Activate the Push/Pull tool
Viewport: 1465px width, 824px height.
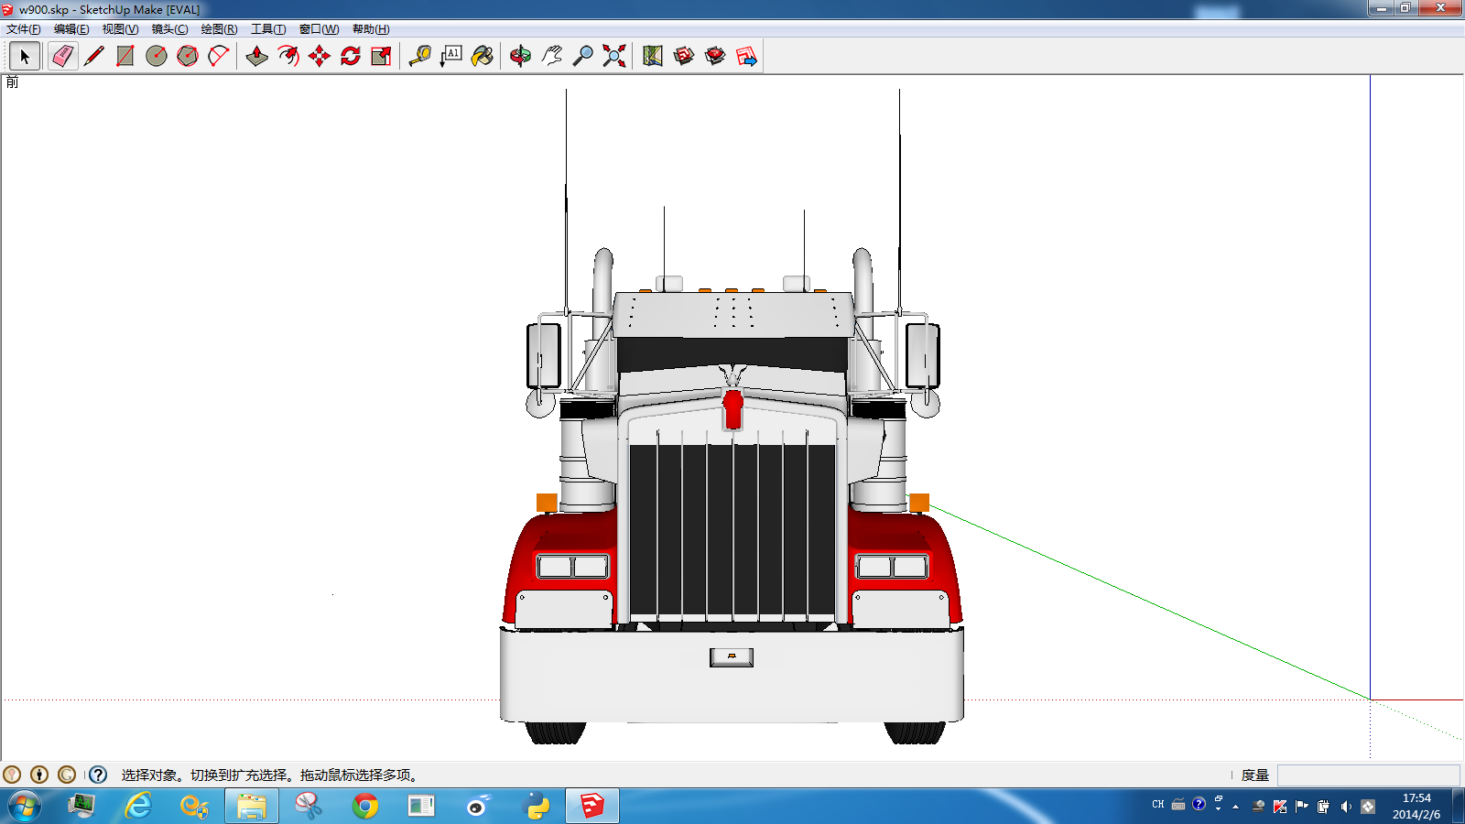point(257,57)
